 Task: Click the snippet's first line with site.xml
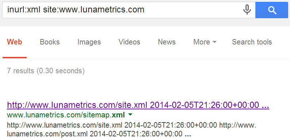pyautogui.click(x=132, y=125)
